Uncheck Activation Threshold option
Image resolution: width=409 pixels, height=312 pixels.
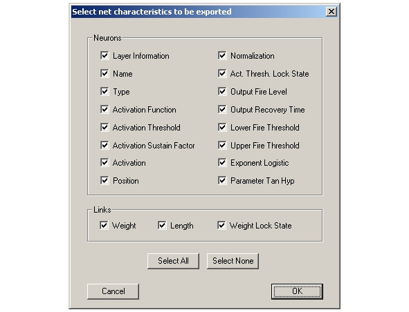pos(104,127)
